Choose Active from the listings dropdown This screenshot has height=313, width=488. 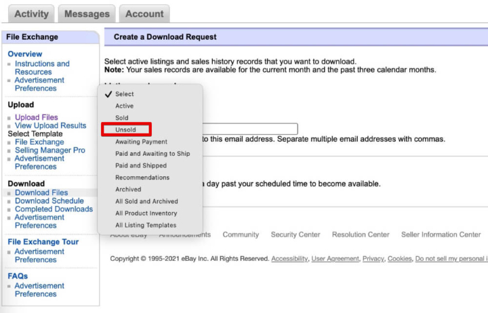(x=125, y=106)
